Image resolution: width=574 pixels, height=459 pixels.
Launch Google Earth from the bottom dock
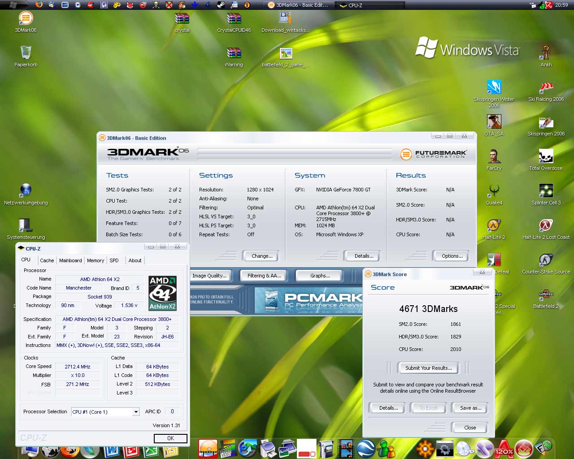[366, 448]
